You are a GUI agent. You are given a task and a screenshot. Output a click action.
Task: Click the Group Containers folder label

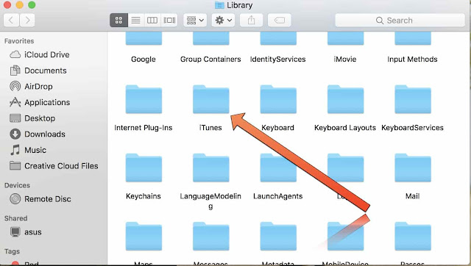(x=210, y=60)
